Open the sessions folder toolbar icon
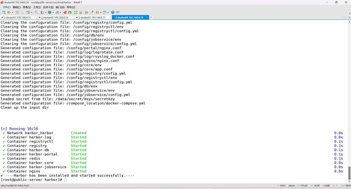 pos(9,12)
